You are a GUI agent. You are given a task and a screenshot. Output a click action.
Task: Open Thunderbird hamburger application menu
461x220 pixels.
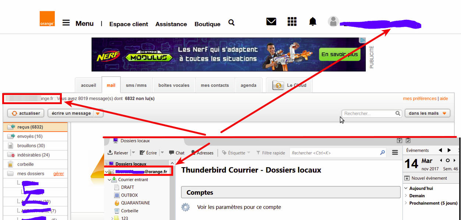click(395, 153)
